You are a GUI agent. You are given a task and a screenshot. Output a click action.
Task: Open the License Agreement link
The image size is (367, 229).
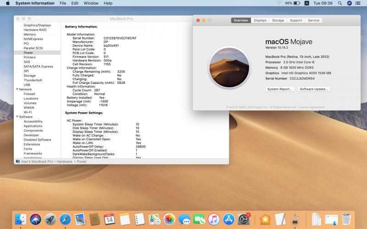311,107
